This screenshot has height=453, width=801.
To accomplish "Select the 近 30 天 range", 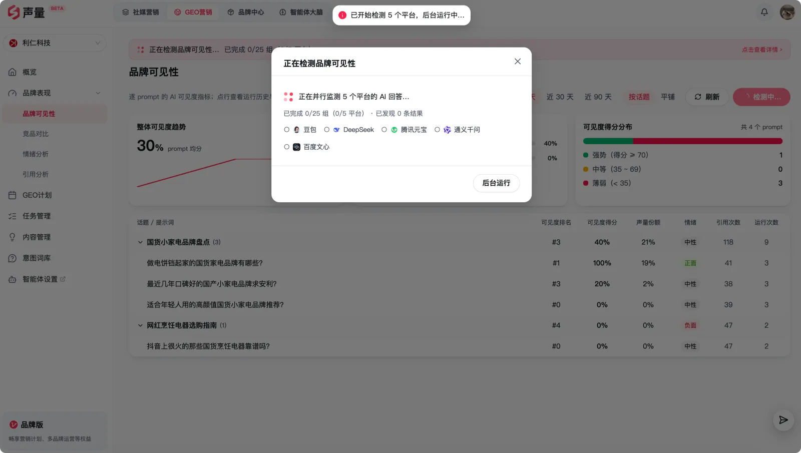I will [x=560, y=97].
